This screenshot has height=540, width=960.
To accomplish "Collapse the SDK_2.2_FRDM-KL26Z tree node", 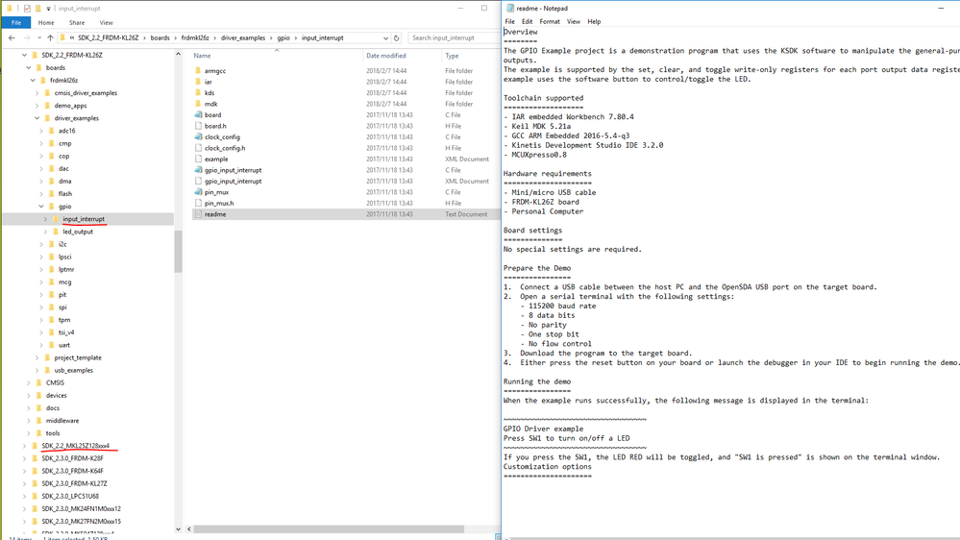I will (24, 55).
